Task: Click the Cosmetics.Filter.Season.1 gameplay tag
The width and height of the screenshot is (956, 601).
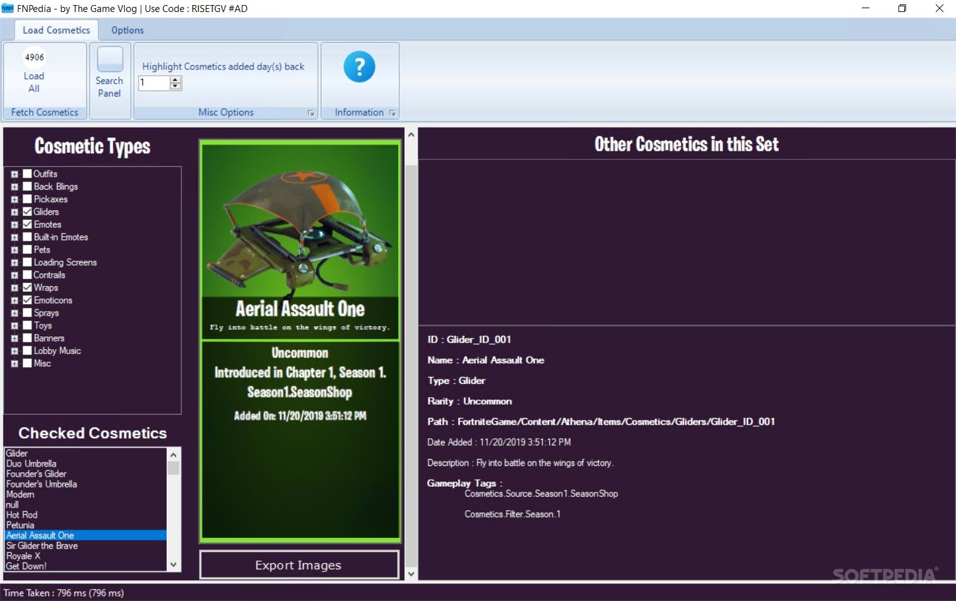Action: 512,514
